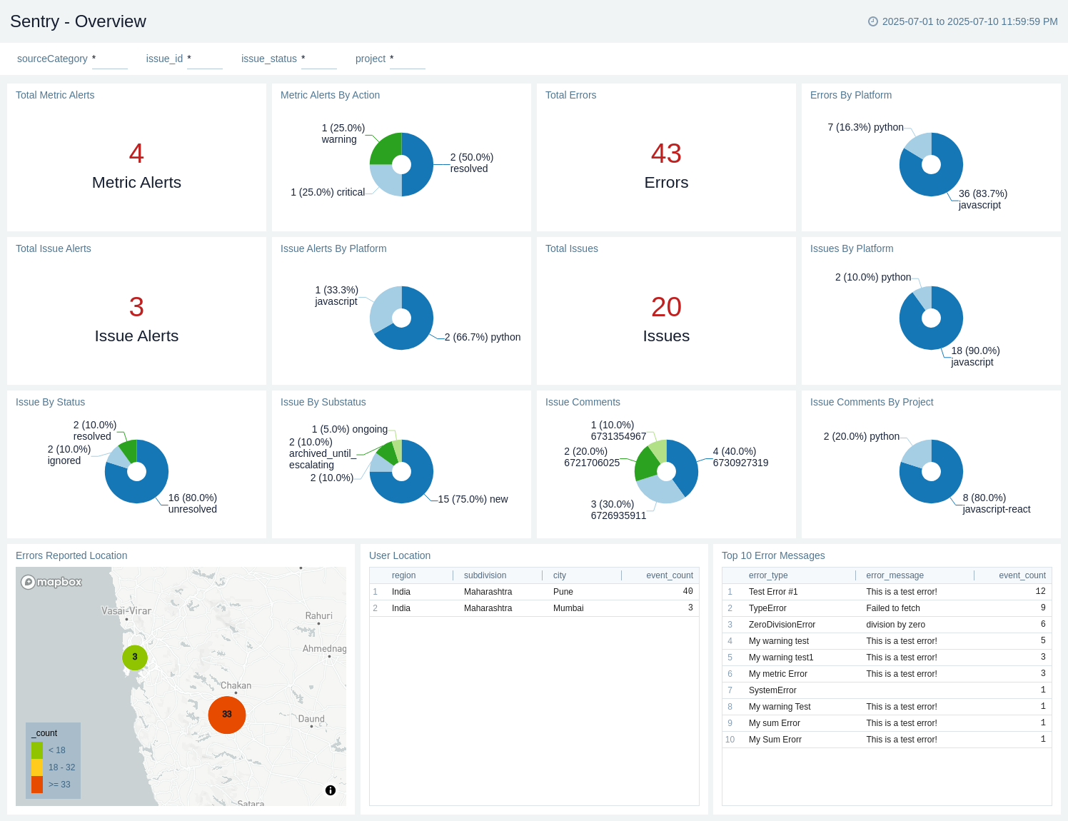Select the orange cluster marker labeled 33
The image size is (1068, 821).
click(227, 715)
